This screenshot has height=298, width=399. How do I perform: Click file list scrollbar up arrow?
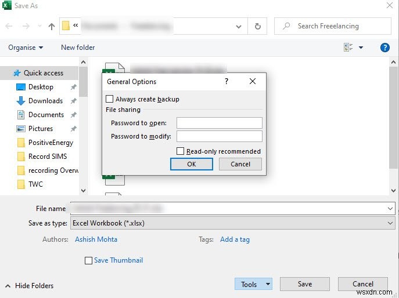pos(393,62)
